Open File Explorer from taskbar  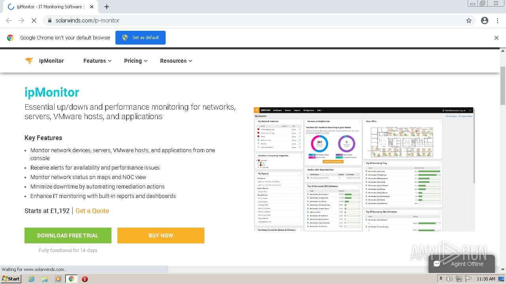45,279
